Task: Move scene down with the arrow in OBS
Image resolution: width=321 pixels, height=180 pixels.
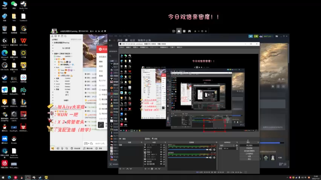Action: click(x=131, y=169)
